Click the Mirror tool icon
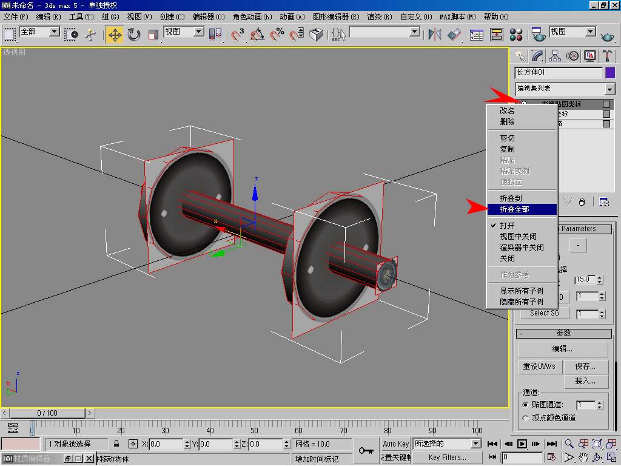Image resolution: width=621 pixels, height=466 pixels. 434,35
